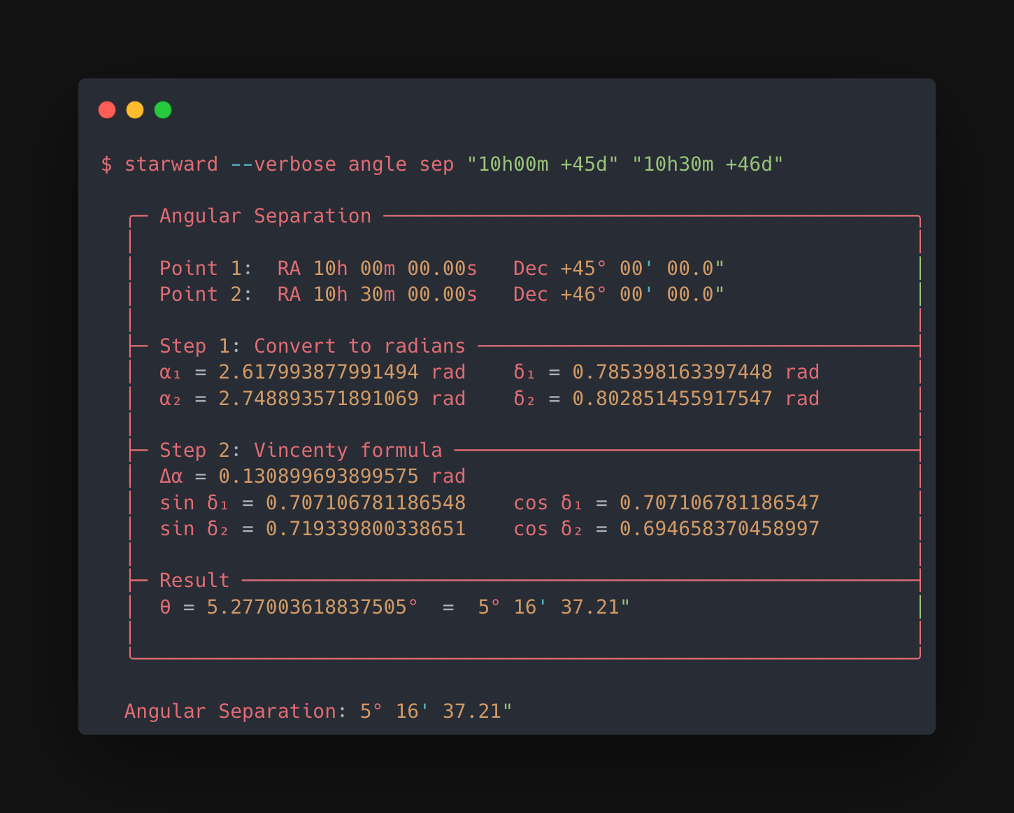Select the Point 1 RA coordinate line
Viewport: 1014px width, 813px height.
[x=376, y=268]
